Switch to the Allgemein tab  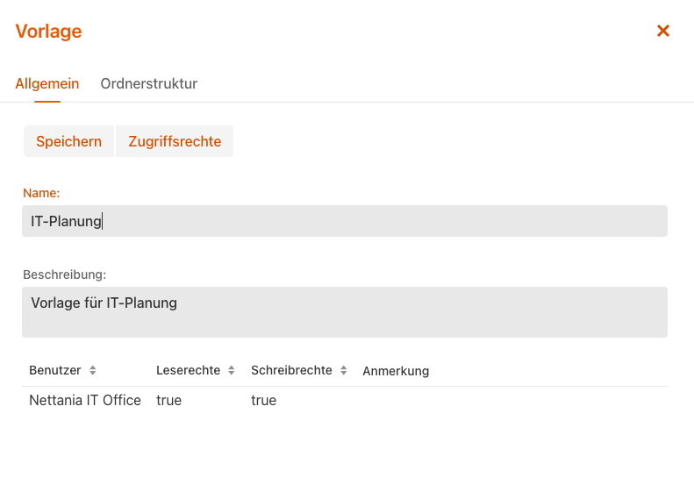[47, 84]
